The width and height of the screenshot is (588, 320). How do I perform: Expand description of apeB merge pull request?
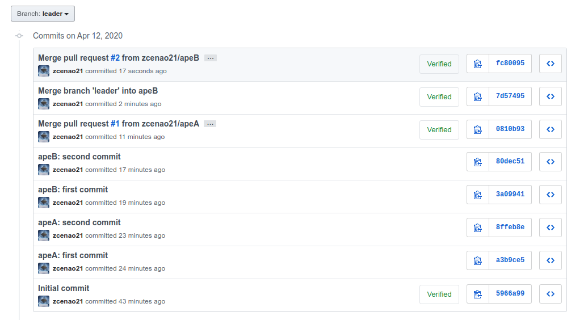[x=211, y=58]
